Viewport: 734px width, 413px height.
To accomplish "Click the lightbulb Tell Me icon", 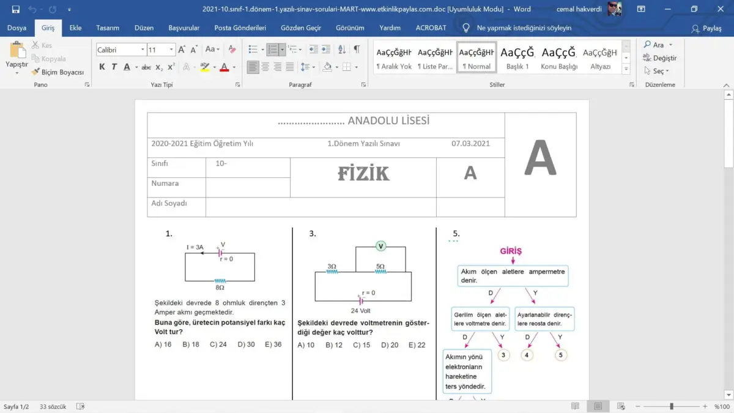I will coord(466,28).
